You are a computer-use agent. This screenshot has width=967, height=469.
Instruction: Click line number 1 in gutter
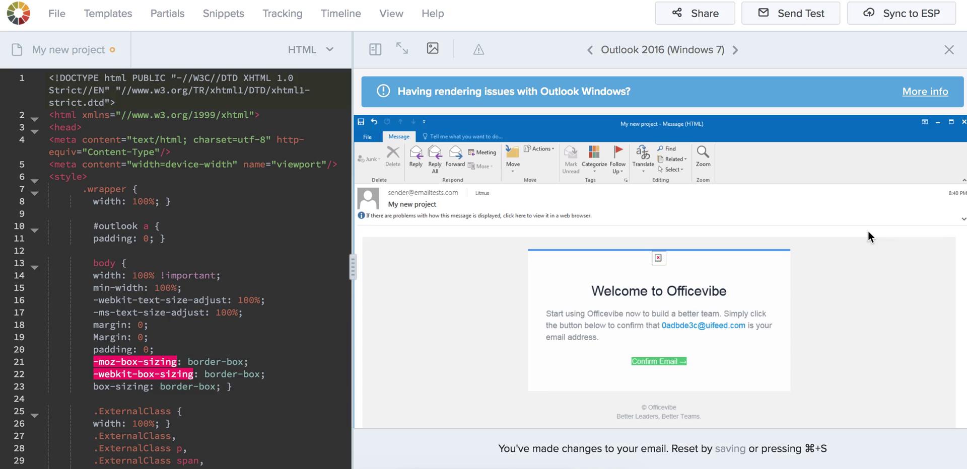(22, 78)
